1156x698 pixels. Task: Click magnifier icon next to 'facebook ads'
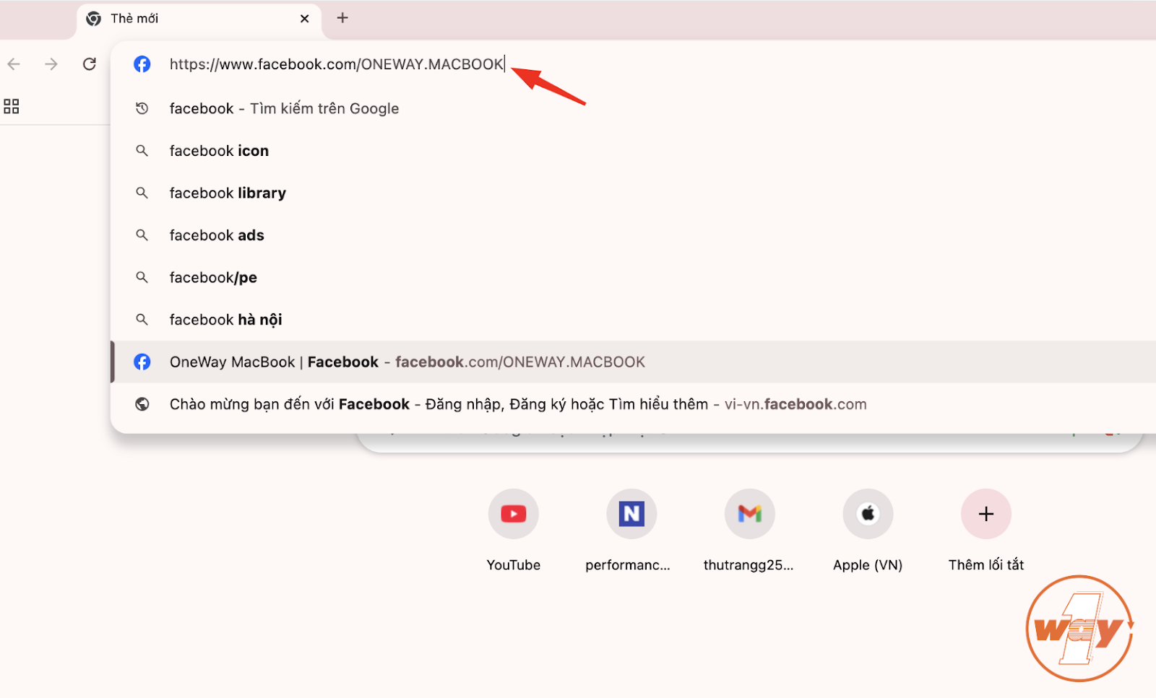142,235
